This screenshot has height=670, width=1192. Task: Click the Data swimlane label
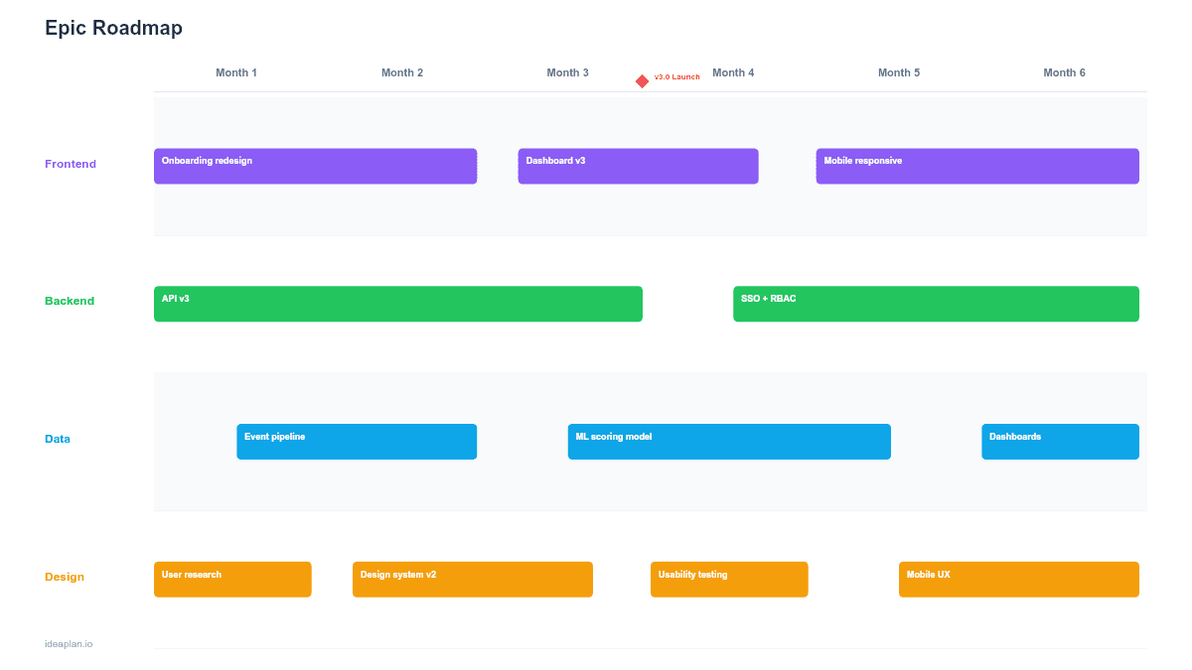(58, 439)
